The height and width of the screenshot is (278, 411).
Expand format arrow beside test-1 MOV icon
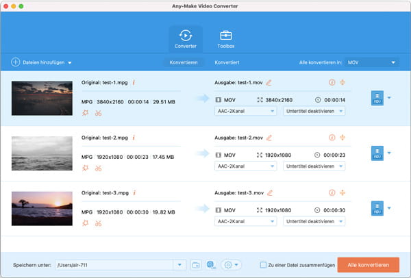point(389,98)
